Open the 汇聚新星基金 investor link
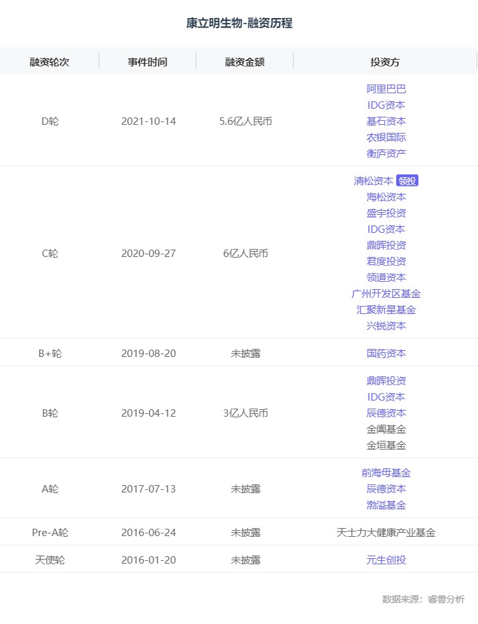478x624 pixels. point(386,310)
